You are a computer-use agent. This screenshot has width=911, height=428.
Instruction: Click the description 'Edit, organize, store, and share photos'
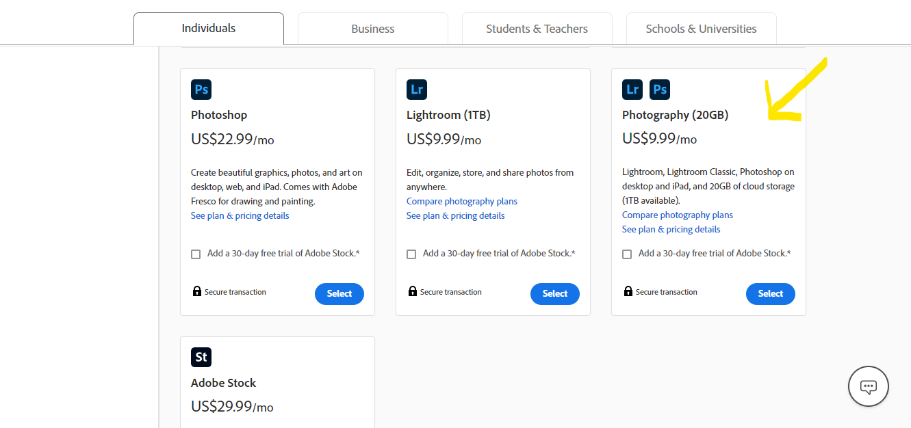tap(490, 179)
